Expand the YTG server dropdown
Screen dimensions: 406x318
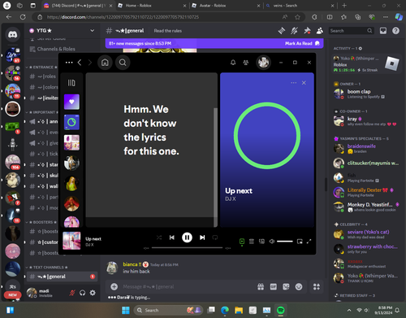(x=92, y=31)
